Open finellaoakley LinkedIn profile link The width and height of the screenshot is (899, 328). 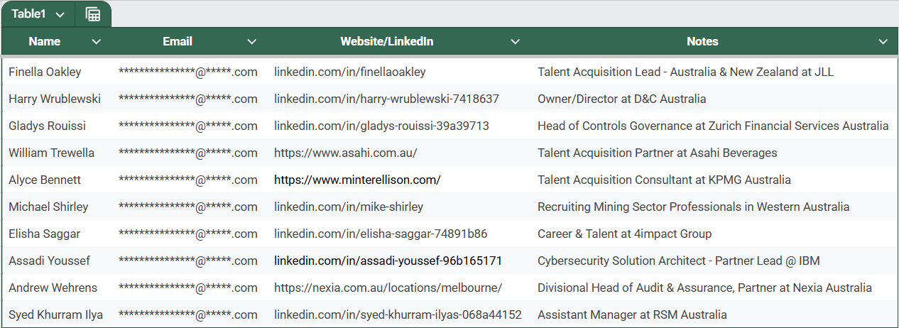click(x=350, y=72)
